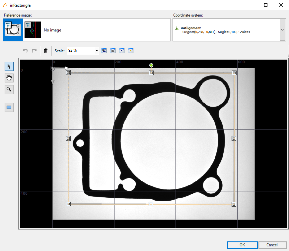Click the rectangle's top-left corner handle
289x251 pixels.
click(68, 73)
